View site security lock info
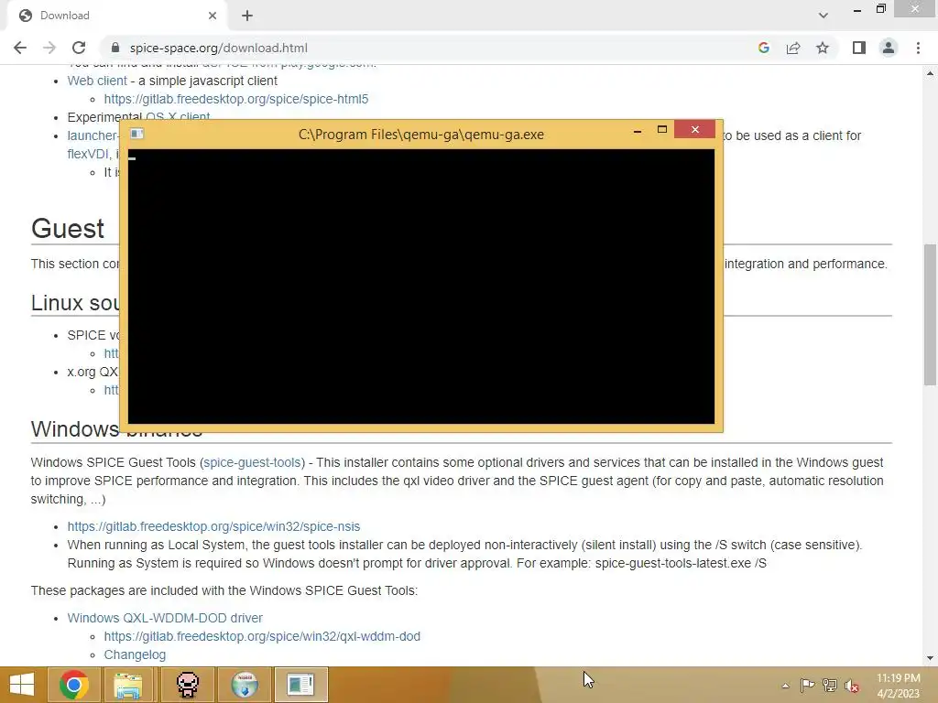The width and height of the screenshot is (938, 703). (115, 48)
